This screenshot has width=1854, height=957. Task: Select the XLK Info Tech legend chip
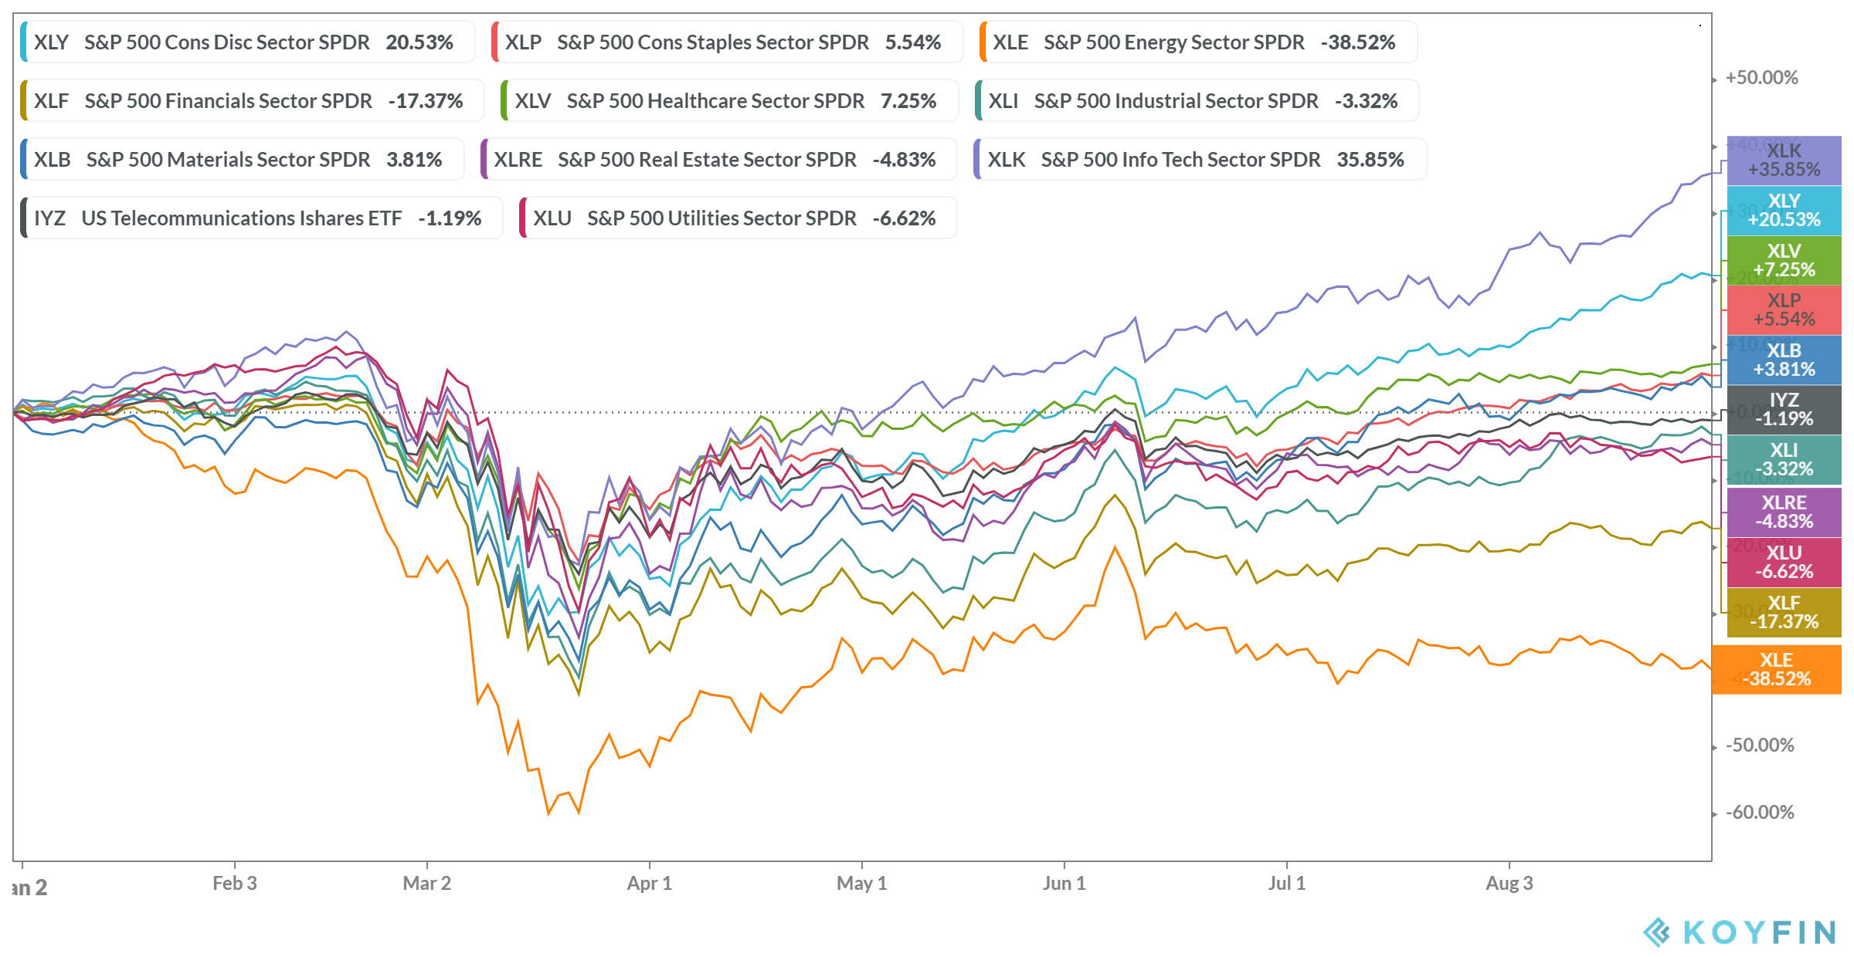tap(1200, 159)
